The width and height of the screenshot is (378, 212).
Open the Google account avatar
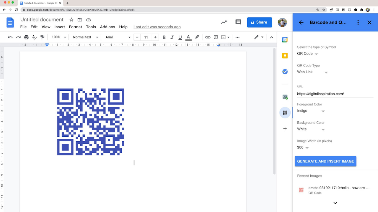(282, 22)
